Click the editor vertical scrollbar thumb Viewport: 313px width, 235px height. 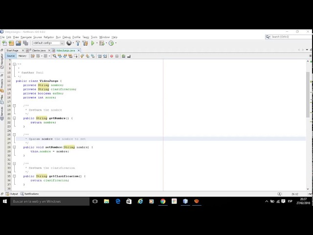click(x=308, y=94)
